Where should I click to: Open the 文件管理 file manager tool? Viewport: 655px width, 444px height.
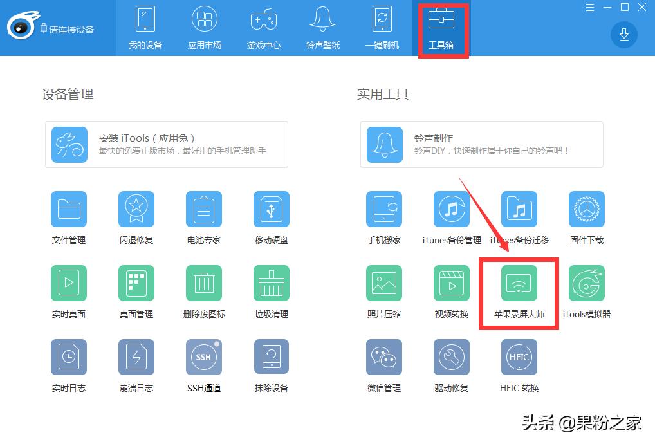pos(69,209)
